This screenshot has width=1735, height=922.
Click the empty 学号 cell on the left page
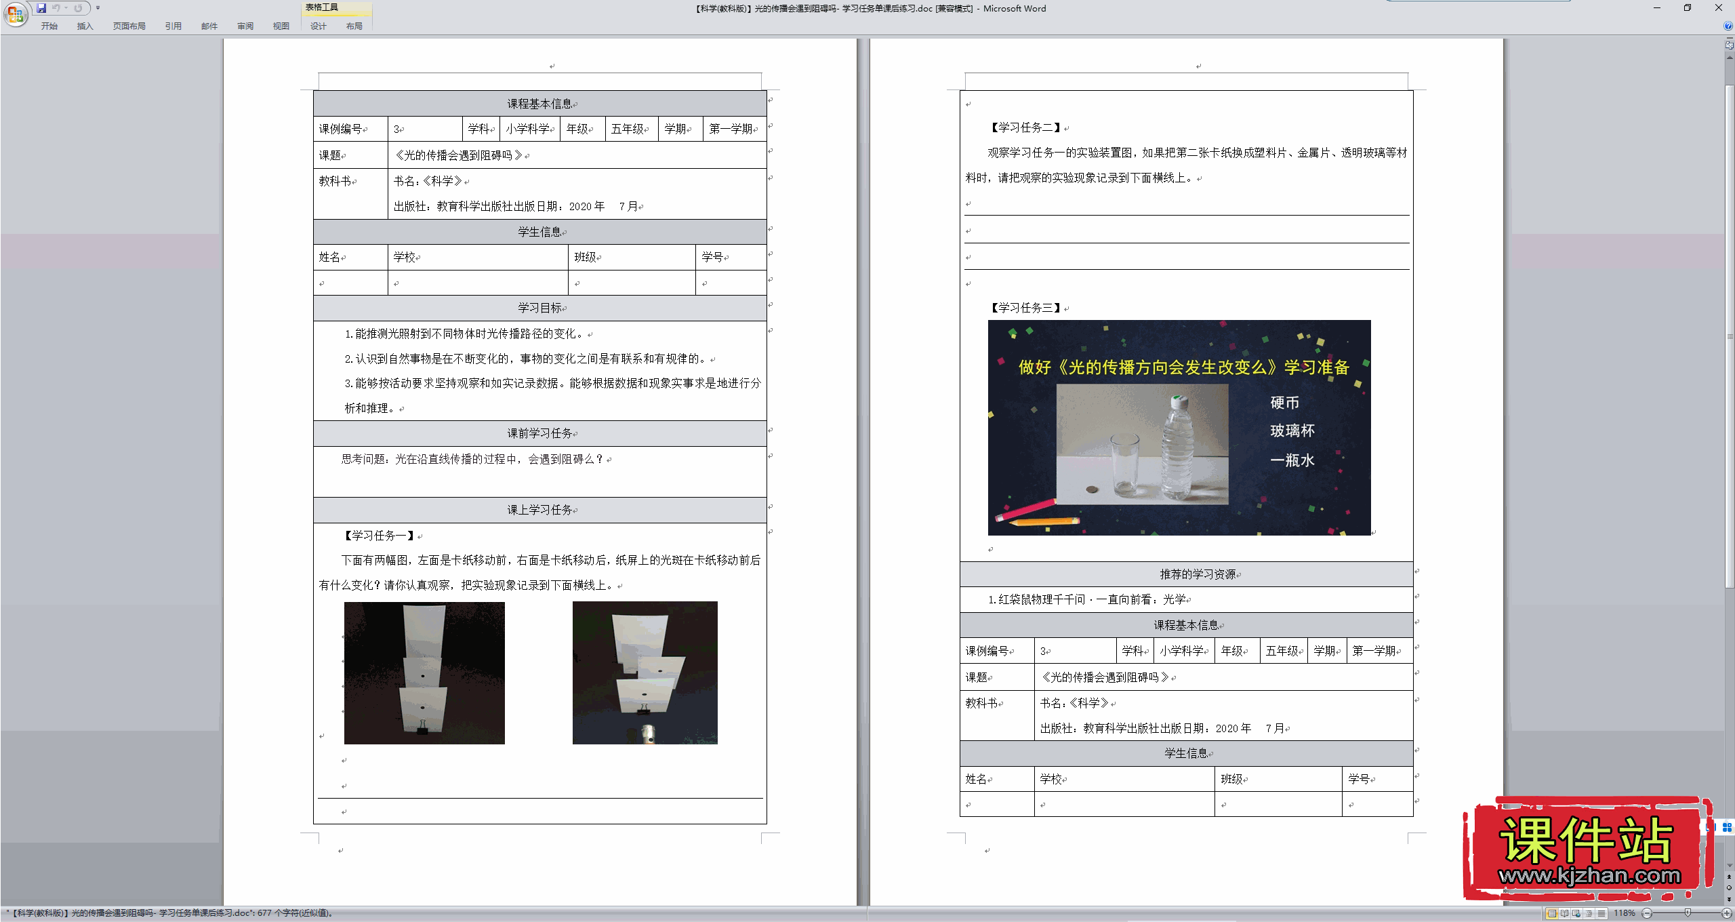[731, 283]
